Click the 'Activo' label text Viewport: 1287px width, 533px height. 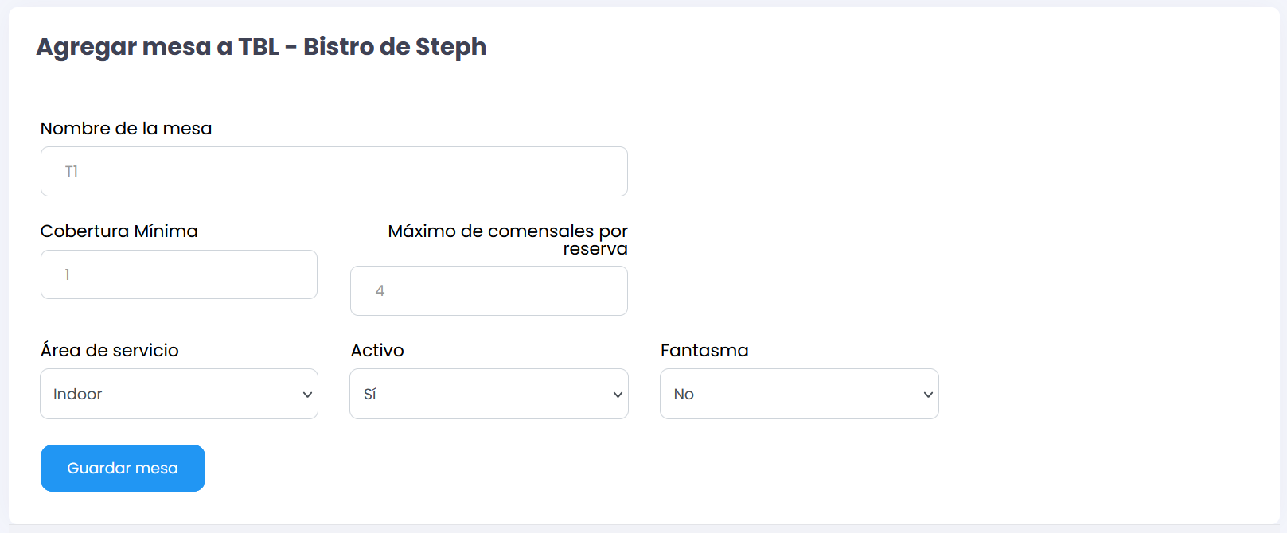coord(377,351)
